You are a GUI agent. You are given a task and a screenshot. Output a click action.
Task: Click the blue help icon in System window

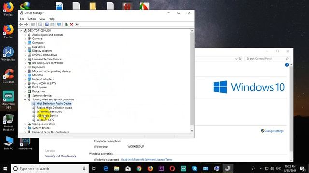click(287, 65)
